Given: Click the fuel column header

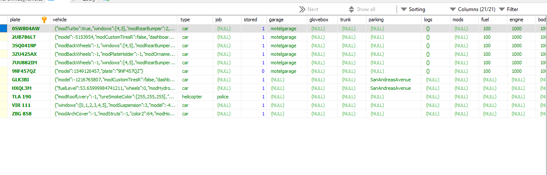Looking at the screenshot, I should pos(493,20).
